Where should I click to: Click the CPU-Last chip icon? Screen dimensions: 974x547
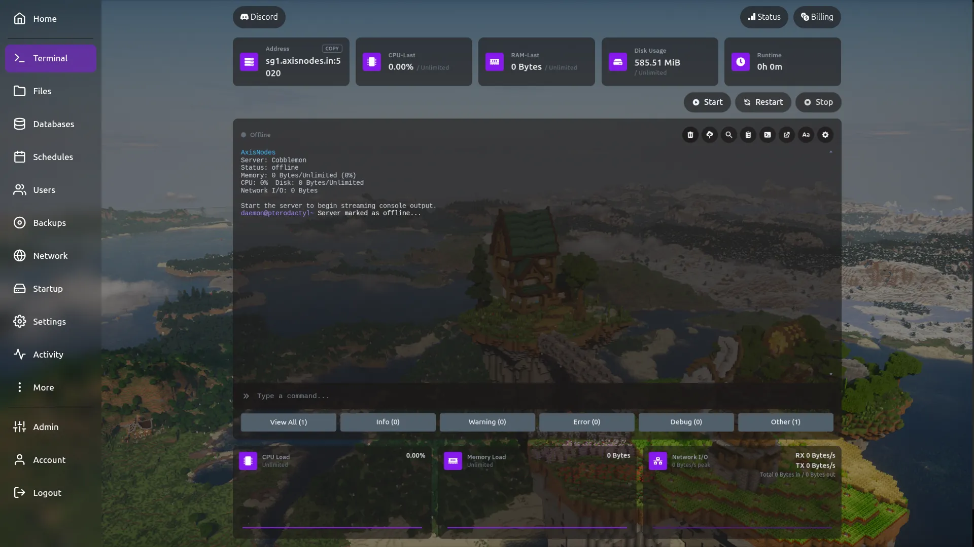[x=371, y=62]
